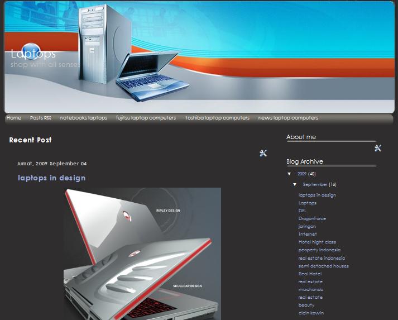Click the header banner computer image

[x=199, y=57]
